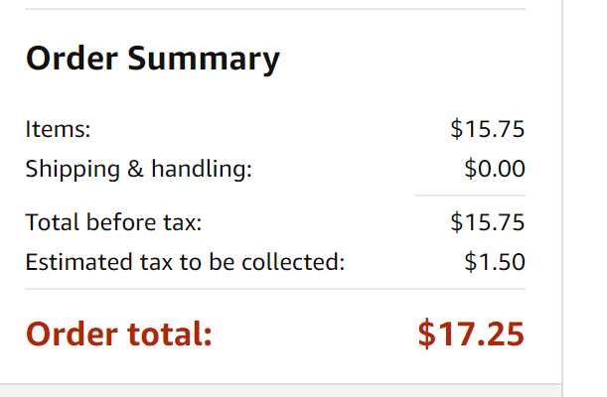Click the Order Summary heading

(x=153, y=60)
